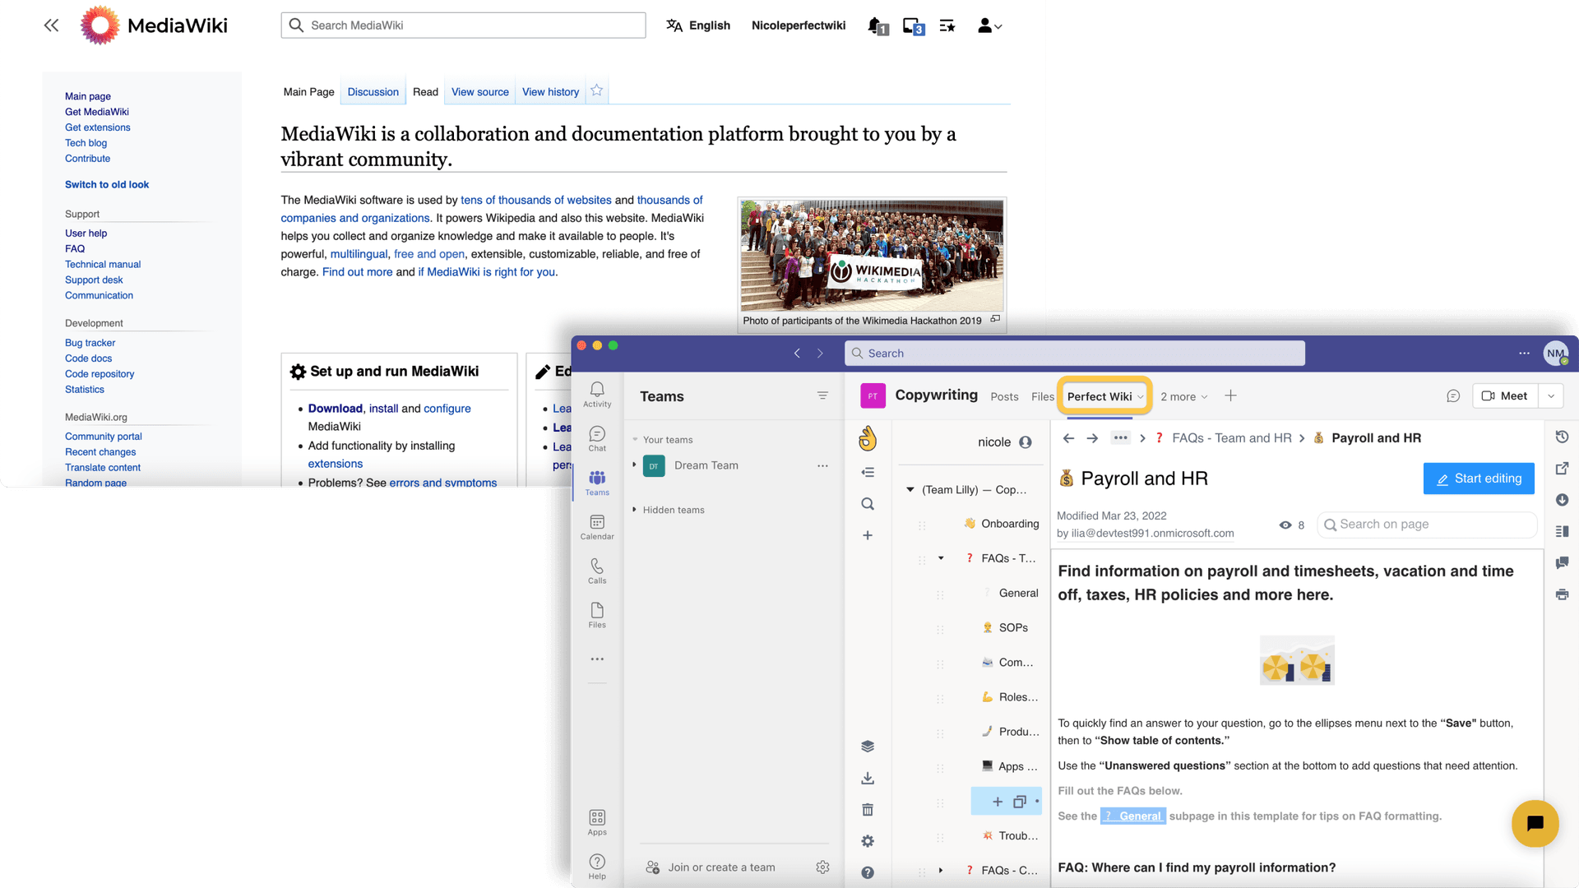Open the MediaWiki notifications bell showing 1

(873, 25)
